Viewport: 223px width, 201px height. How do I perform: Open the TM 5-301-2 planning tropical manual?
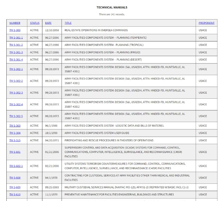(16, 45)
